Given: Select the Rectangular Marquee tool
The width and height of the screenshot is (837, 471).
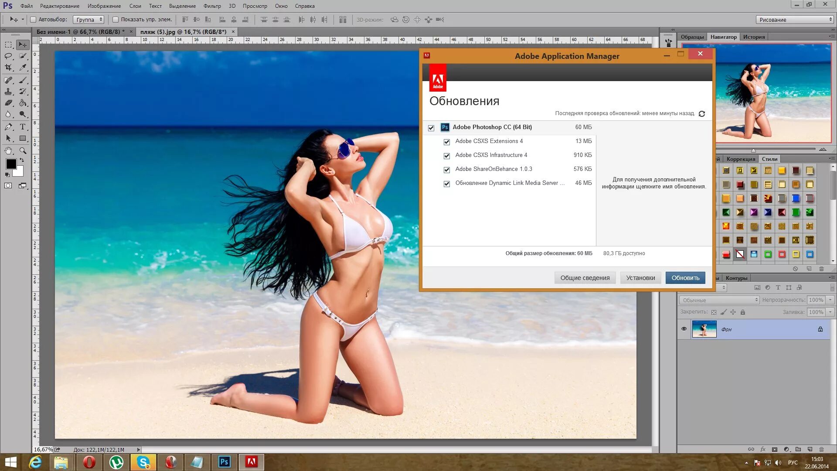Looking at the screenshot, I should 8,45.
